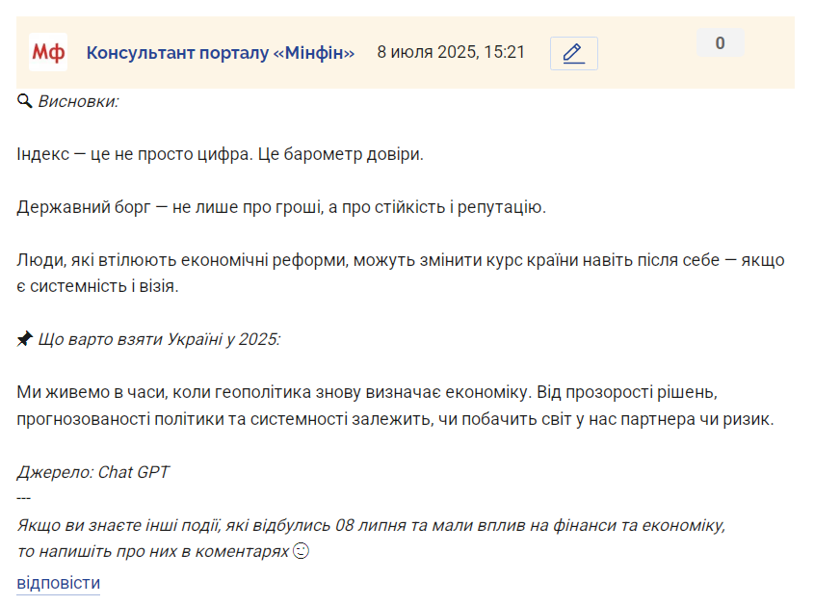This screenshot has height=606, width=814.
Task: Click the vote counter showing 0
Action: coord(720,42)
